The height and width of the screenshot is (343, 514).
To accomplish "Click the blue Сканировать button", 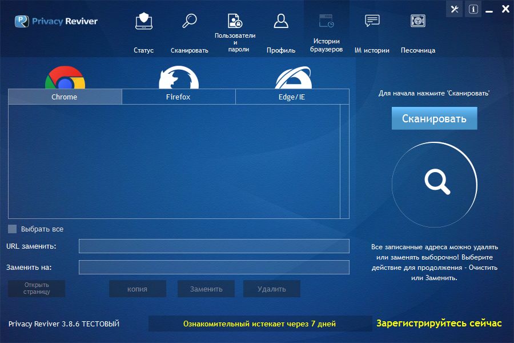I will click(x=435, y=118).
